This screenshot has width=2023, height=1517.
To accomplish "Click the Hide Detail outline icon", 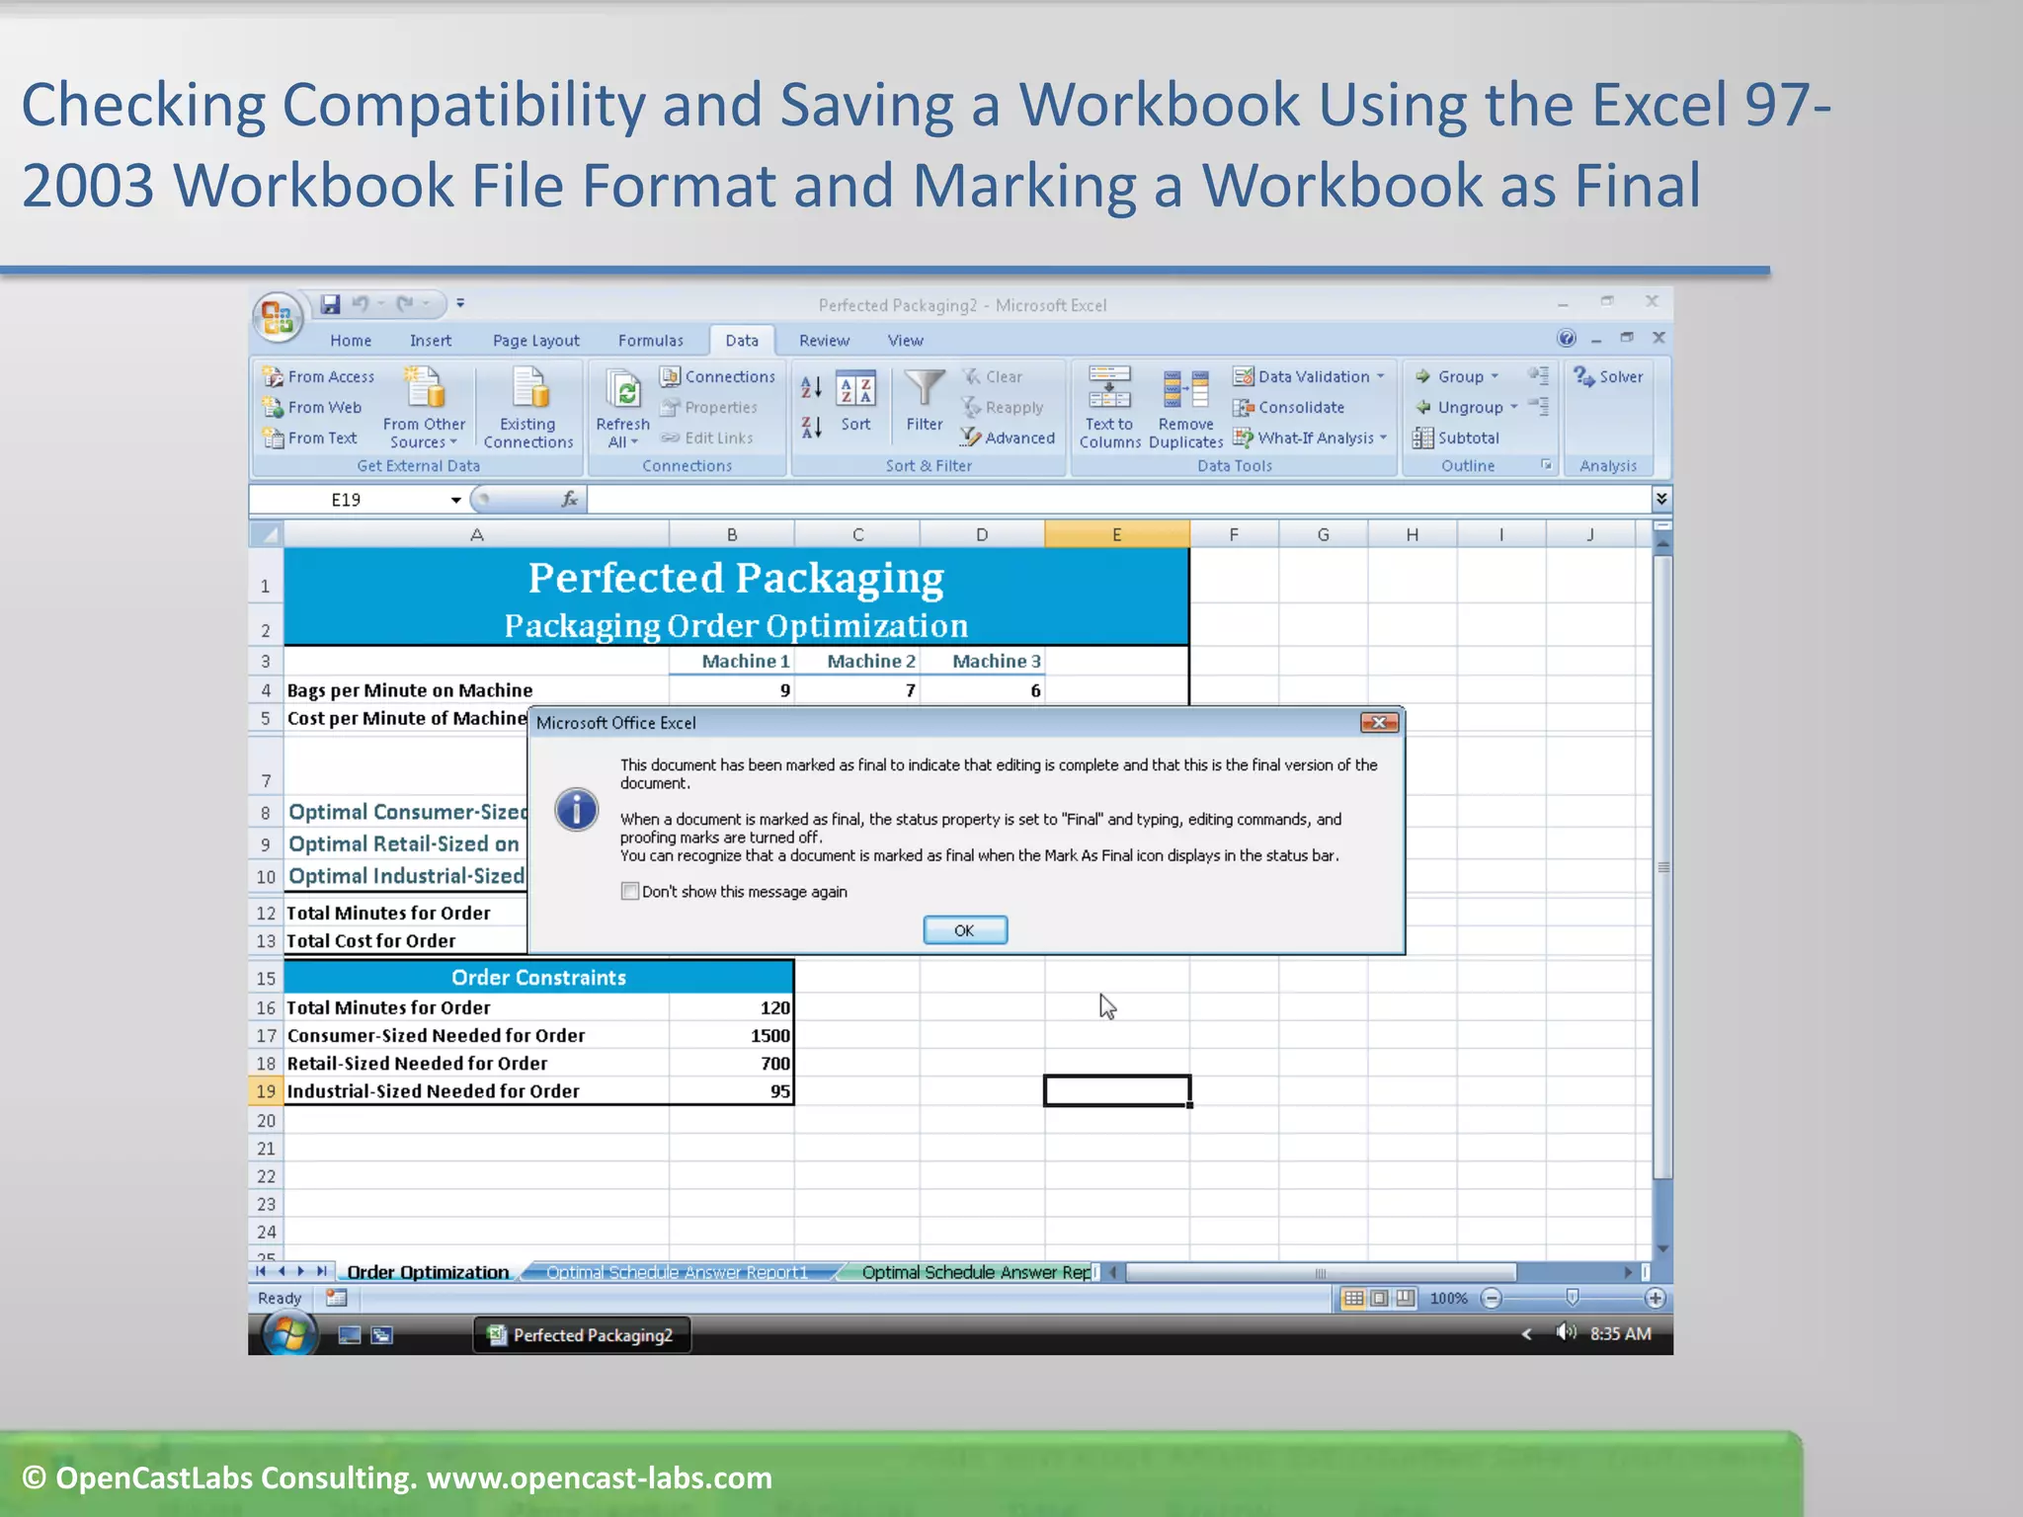I will click(1538, 406).
